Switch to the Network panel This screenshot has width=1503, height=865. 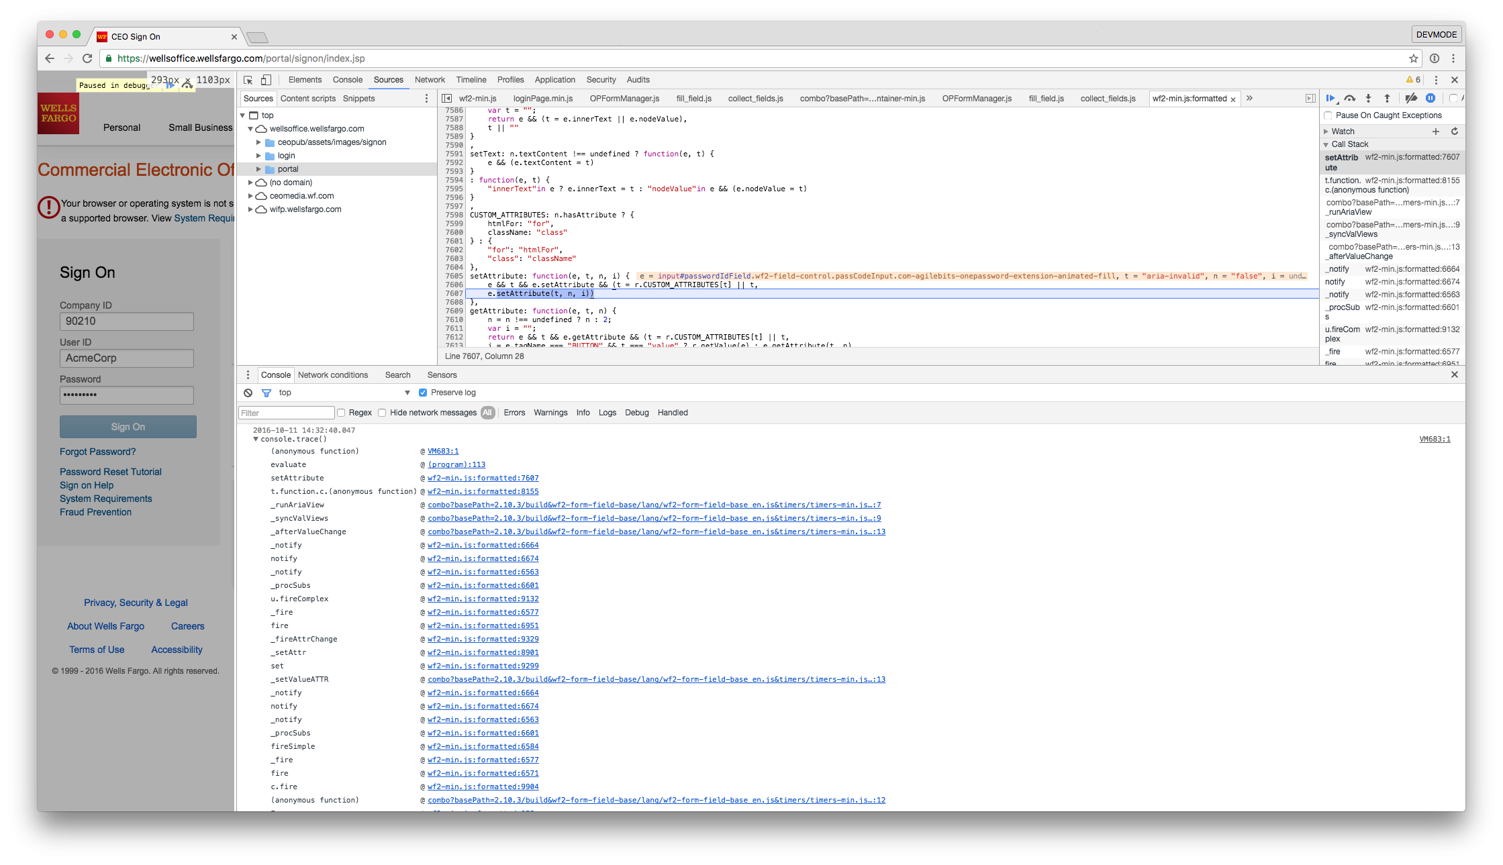coord(430,80)
